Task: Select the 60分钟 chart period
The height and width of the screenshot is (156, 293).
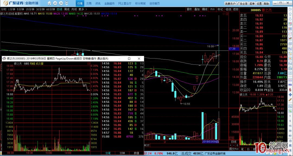Action: pyautogui.click(x=50, y=9)
